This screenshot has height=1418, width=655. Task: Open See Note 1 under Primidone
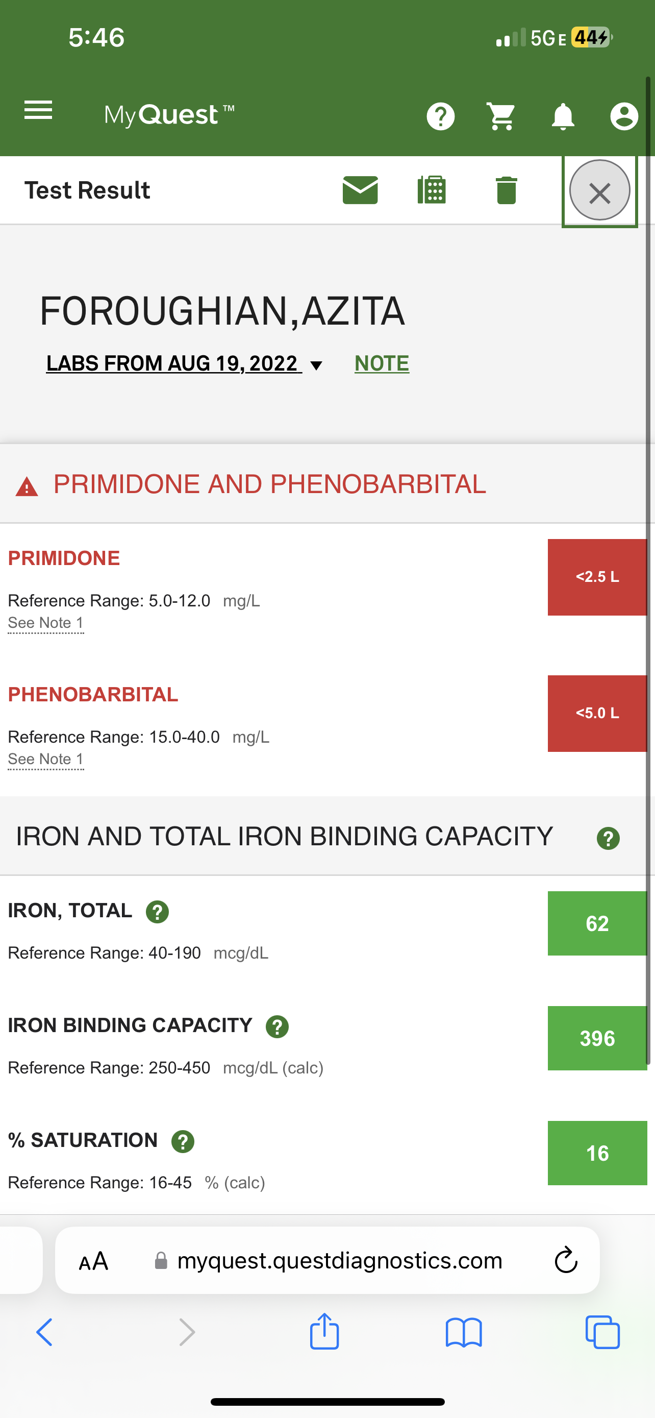[x=45, y=623]
